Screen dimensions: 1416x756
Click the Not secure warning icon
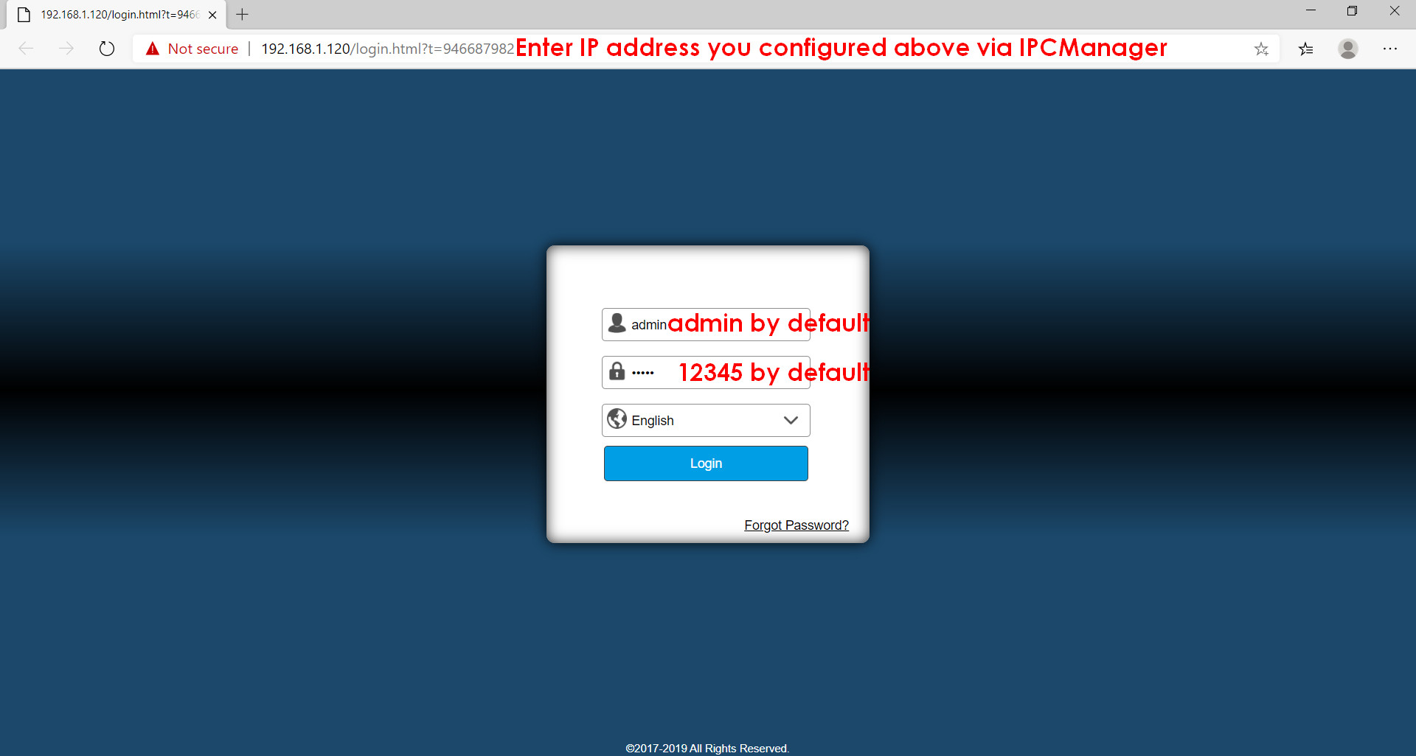(x=153, y=49)
